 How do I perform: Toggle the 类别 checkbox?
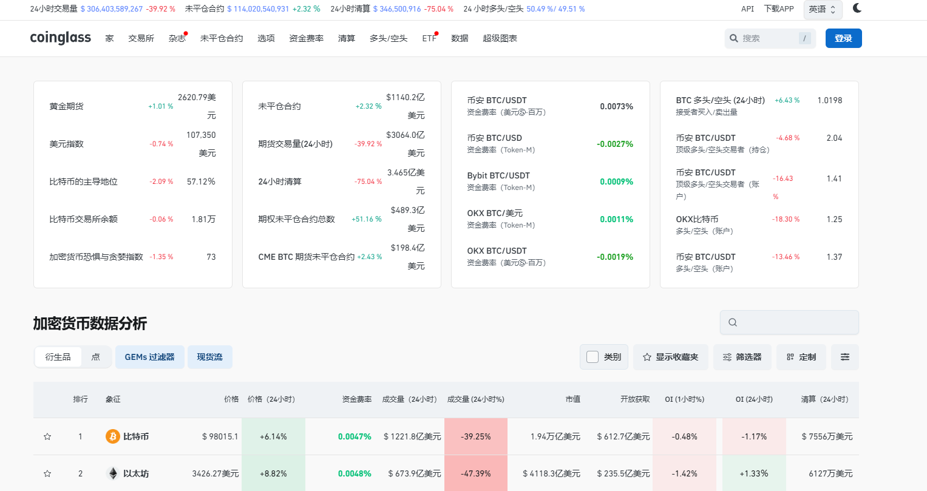(593, 357)
